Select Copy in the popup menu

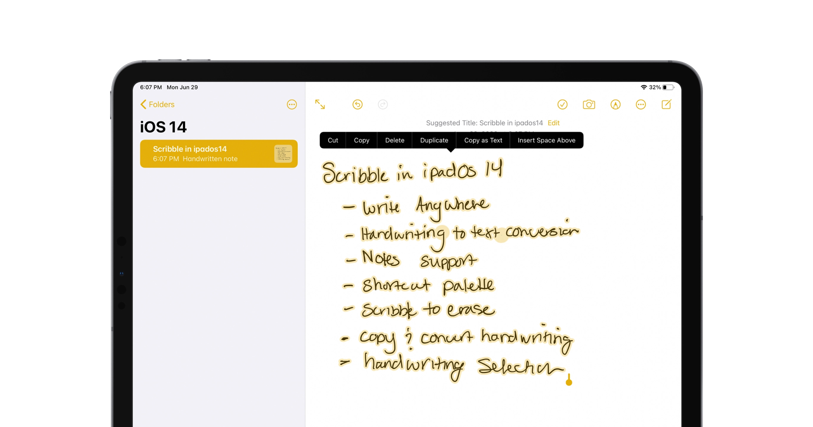click(x=362, y=140)
